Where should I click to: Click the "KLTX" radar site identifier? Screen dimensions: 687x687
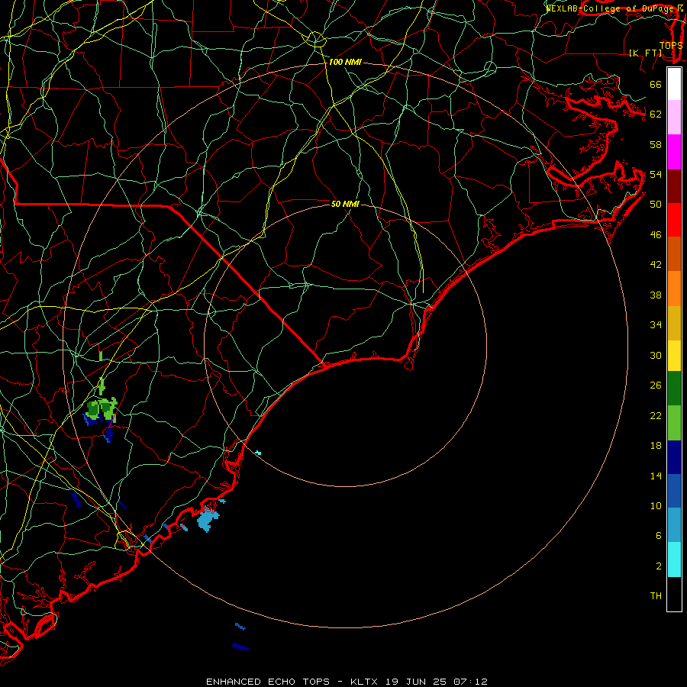pyautogui.click(x=365, y=682)
